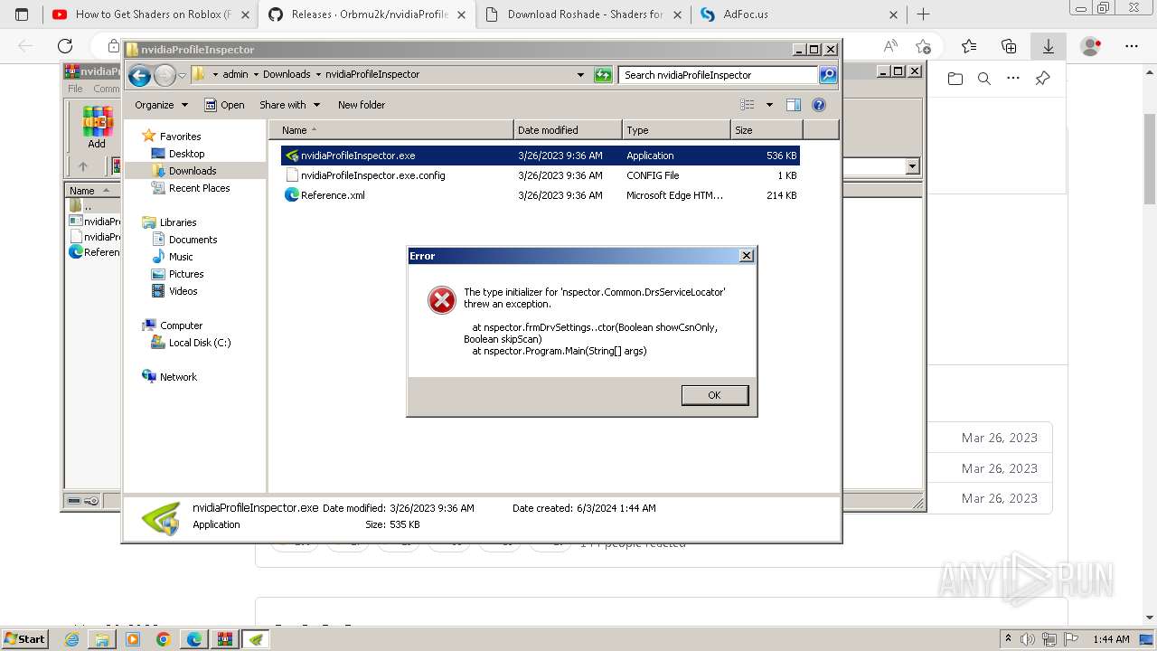
Task: Sort files by the Type column
Action: (676, 130)
